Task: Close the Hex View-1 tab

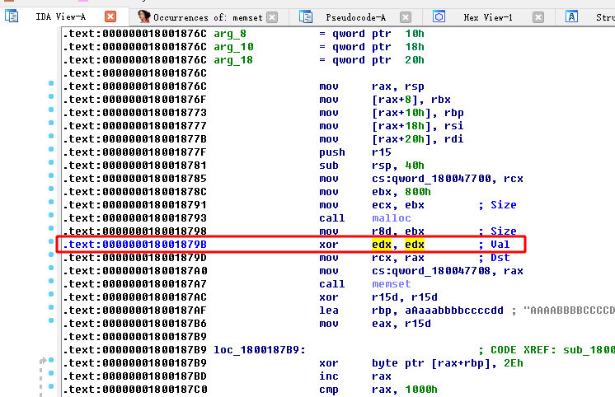Action: click(538, 17)
